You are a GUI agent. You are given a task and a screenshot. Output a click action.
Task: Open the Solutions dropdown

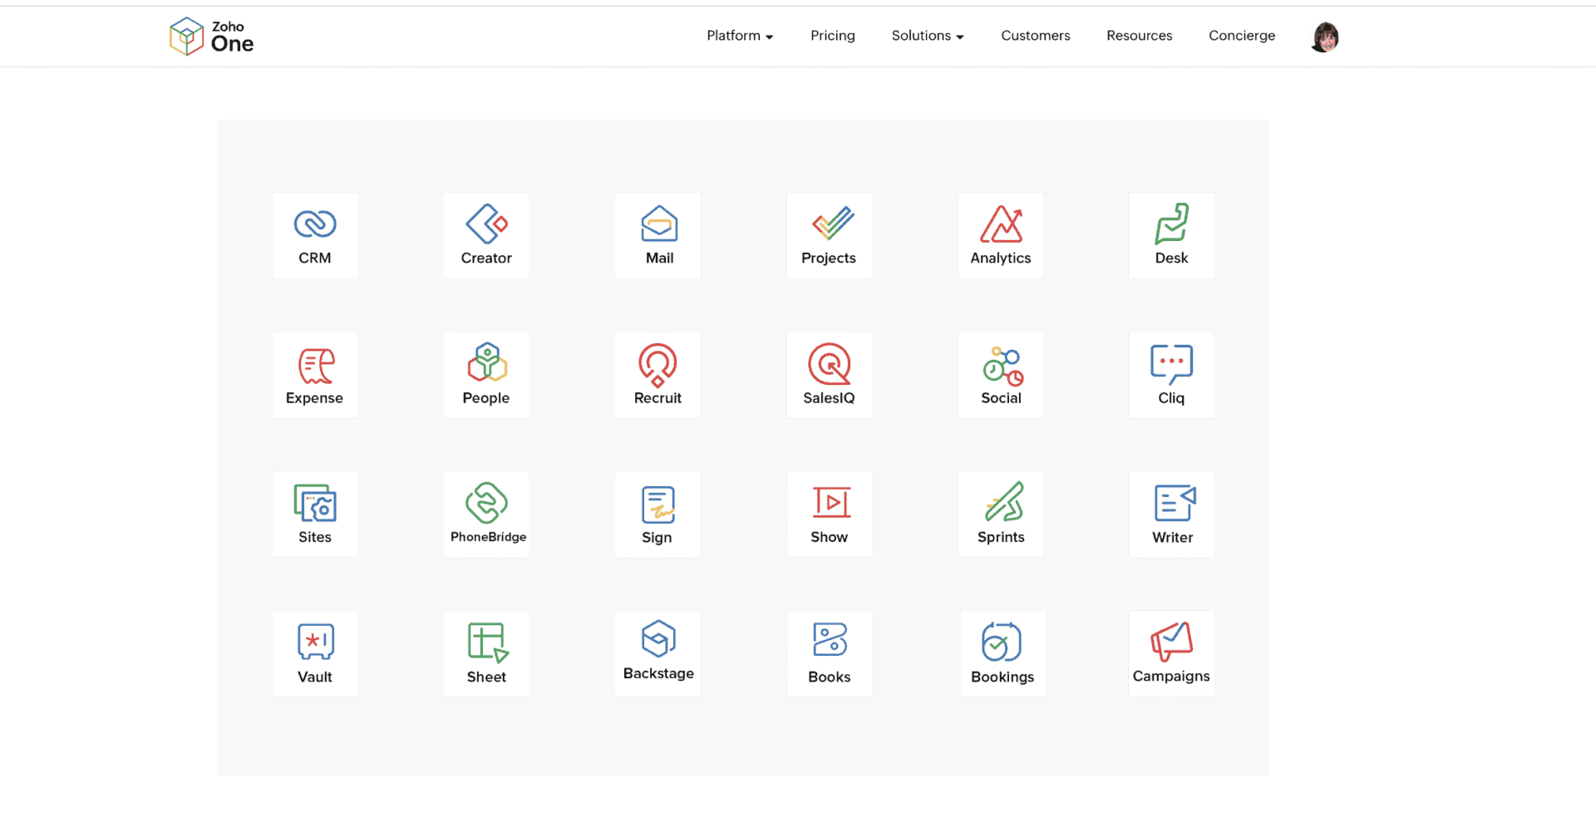(926, 36)
